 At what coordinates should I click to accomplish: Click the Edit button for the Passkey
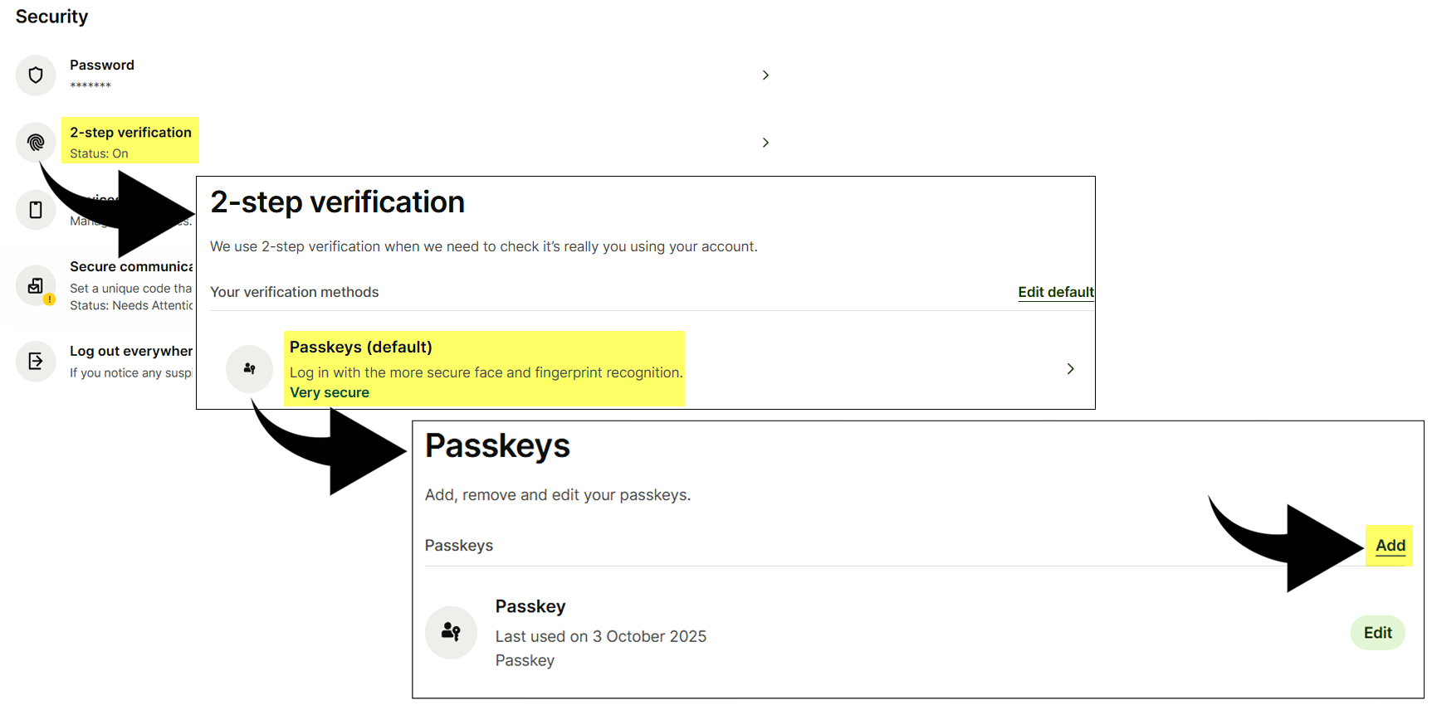(1377, 632)
